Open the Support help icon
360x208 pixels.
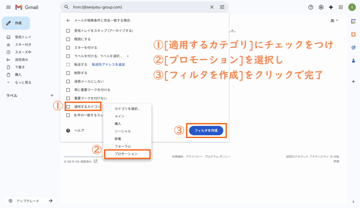(x=310, y=7)
